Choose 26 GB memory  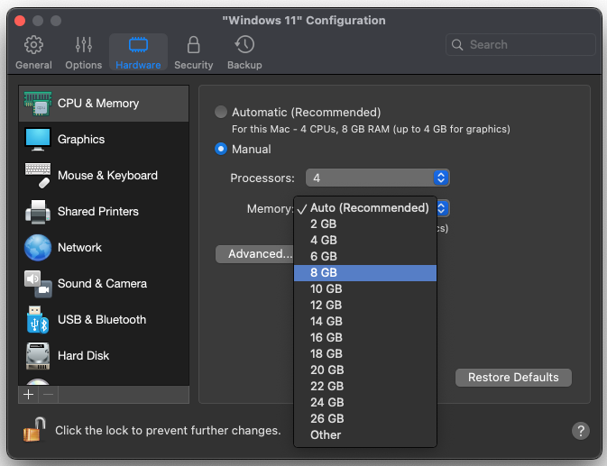[365, 419]
